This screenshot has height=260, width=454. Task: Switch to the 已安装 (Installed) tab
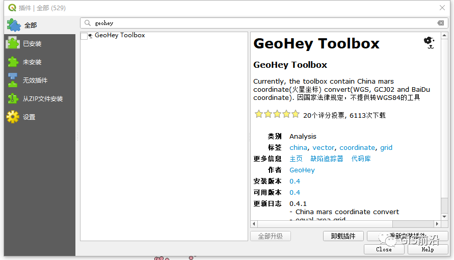pyautogui.click(x=40, y=44)
